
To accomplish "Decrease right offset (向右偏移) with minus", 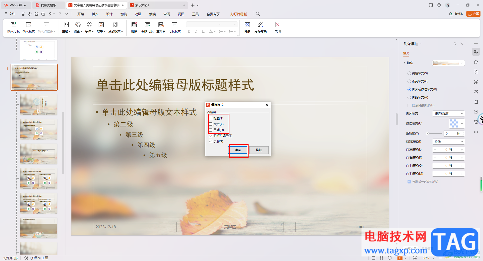I will (x=435, y=158).
